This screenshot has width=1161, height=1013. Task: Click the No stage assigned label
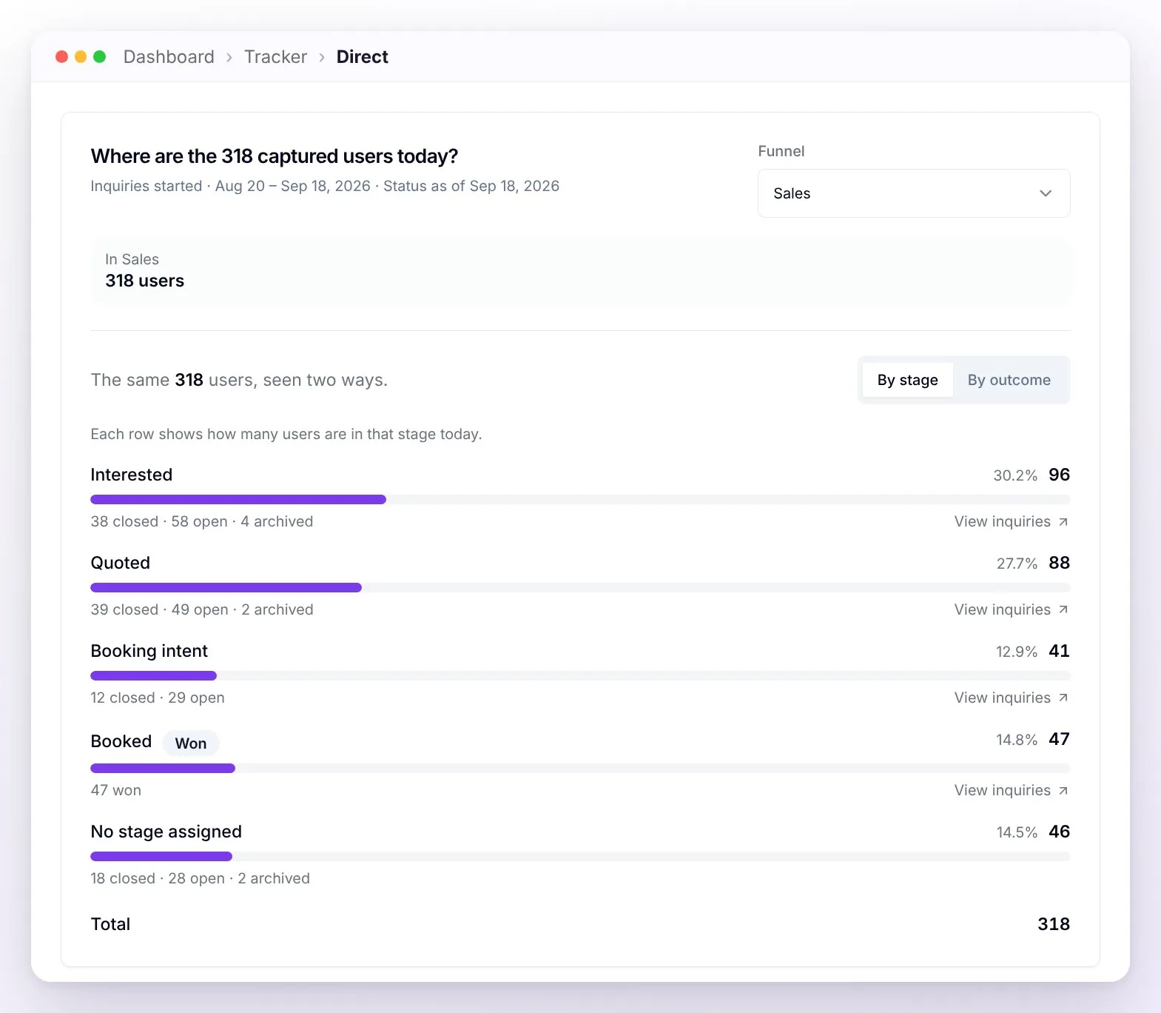pyautogui.click(x=166, y=832)
